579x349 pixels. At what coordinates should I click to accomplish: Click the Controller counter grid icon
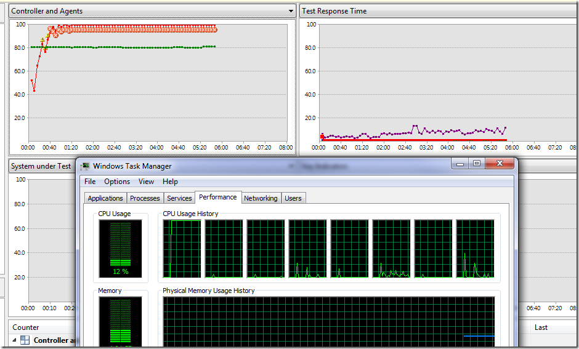pos(25,340)
